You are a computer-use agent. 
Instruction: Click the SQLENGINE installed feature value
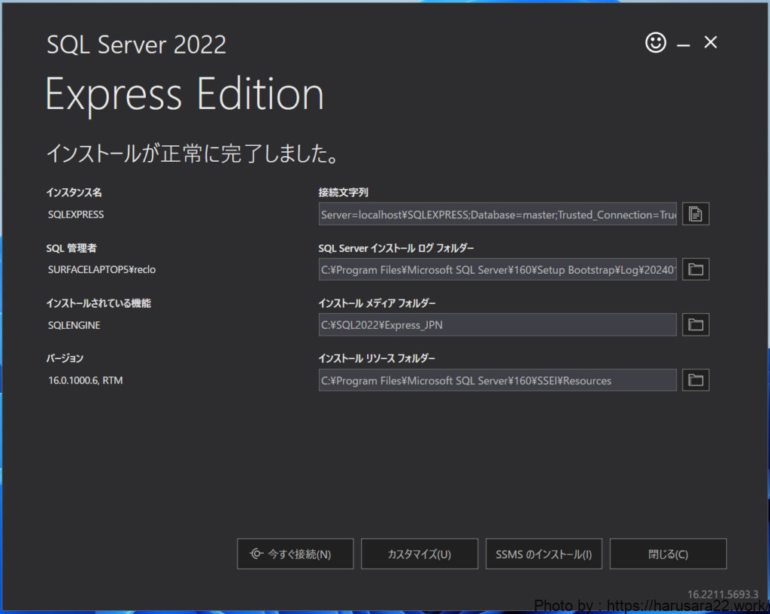(x=74, y=325)
